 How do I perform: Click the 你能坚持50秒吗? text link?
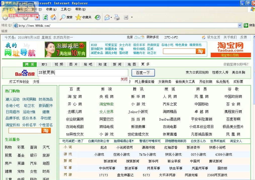[x=236, y=65]
